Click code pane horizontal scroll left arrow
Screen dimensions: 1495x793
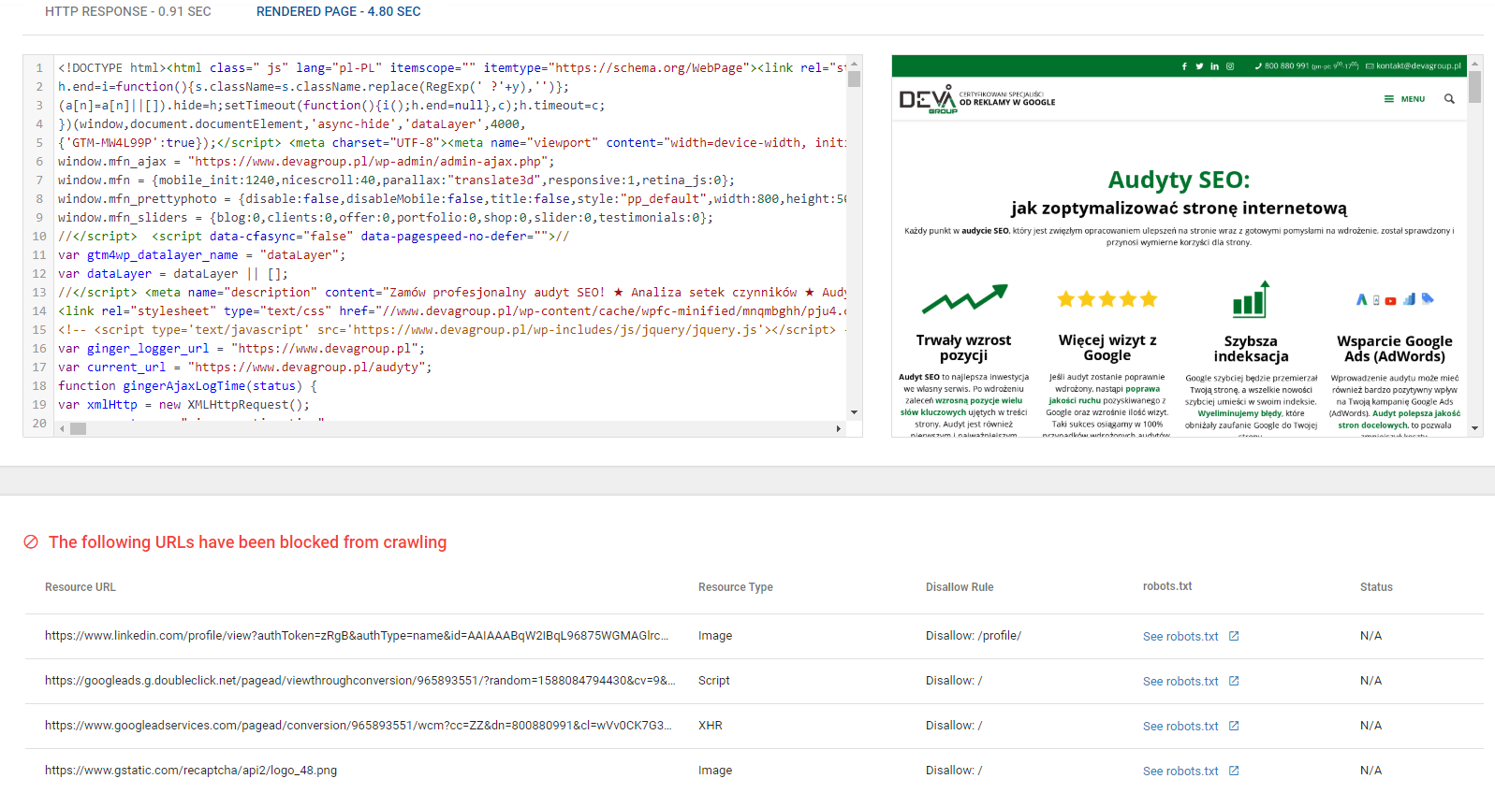tap(63, 428)
